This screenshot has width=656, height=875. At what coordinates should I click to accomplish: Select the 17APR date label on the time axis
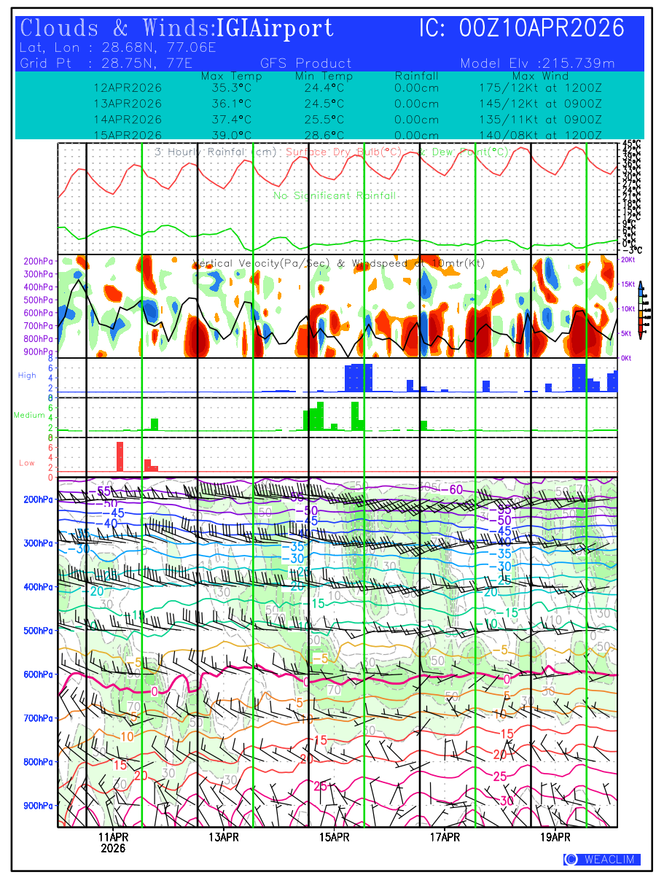click(445, 836)
